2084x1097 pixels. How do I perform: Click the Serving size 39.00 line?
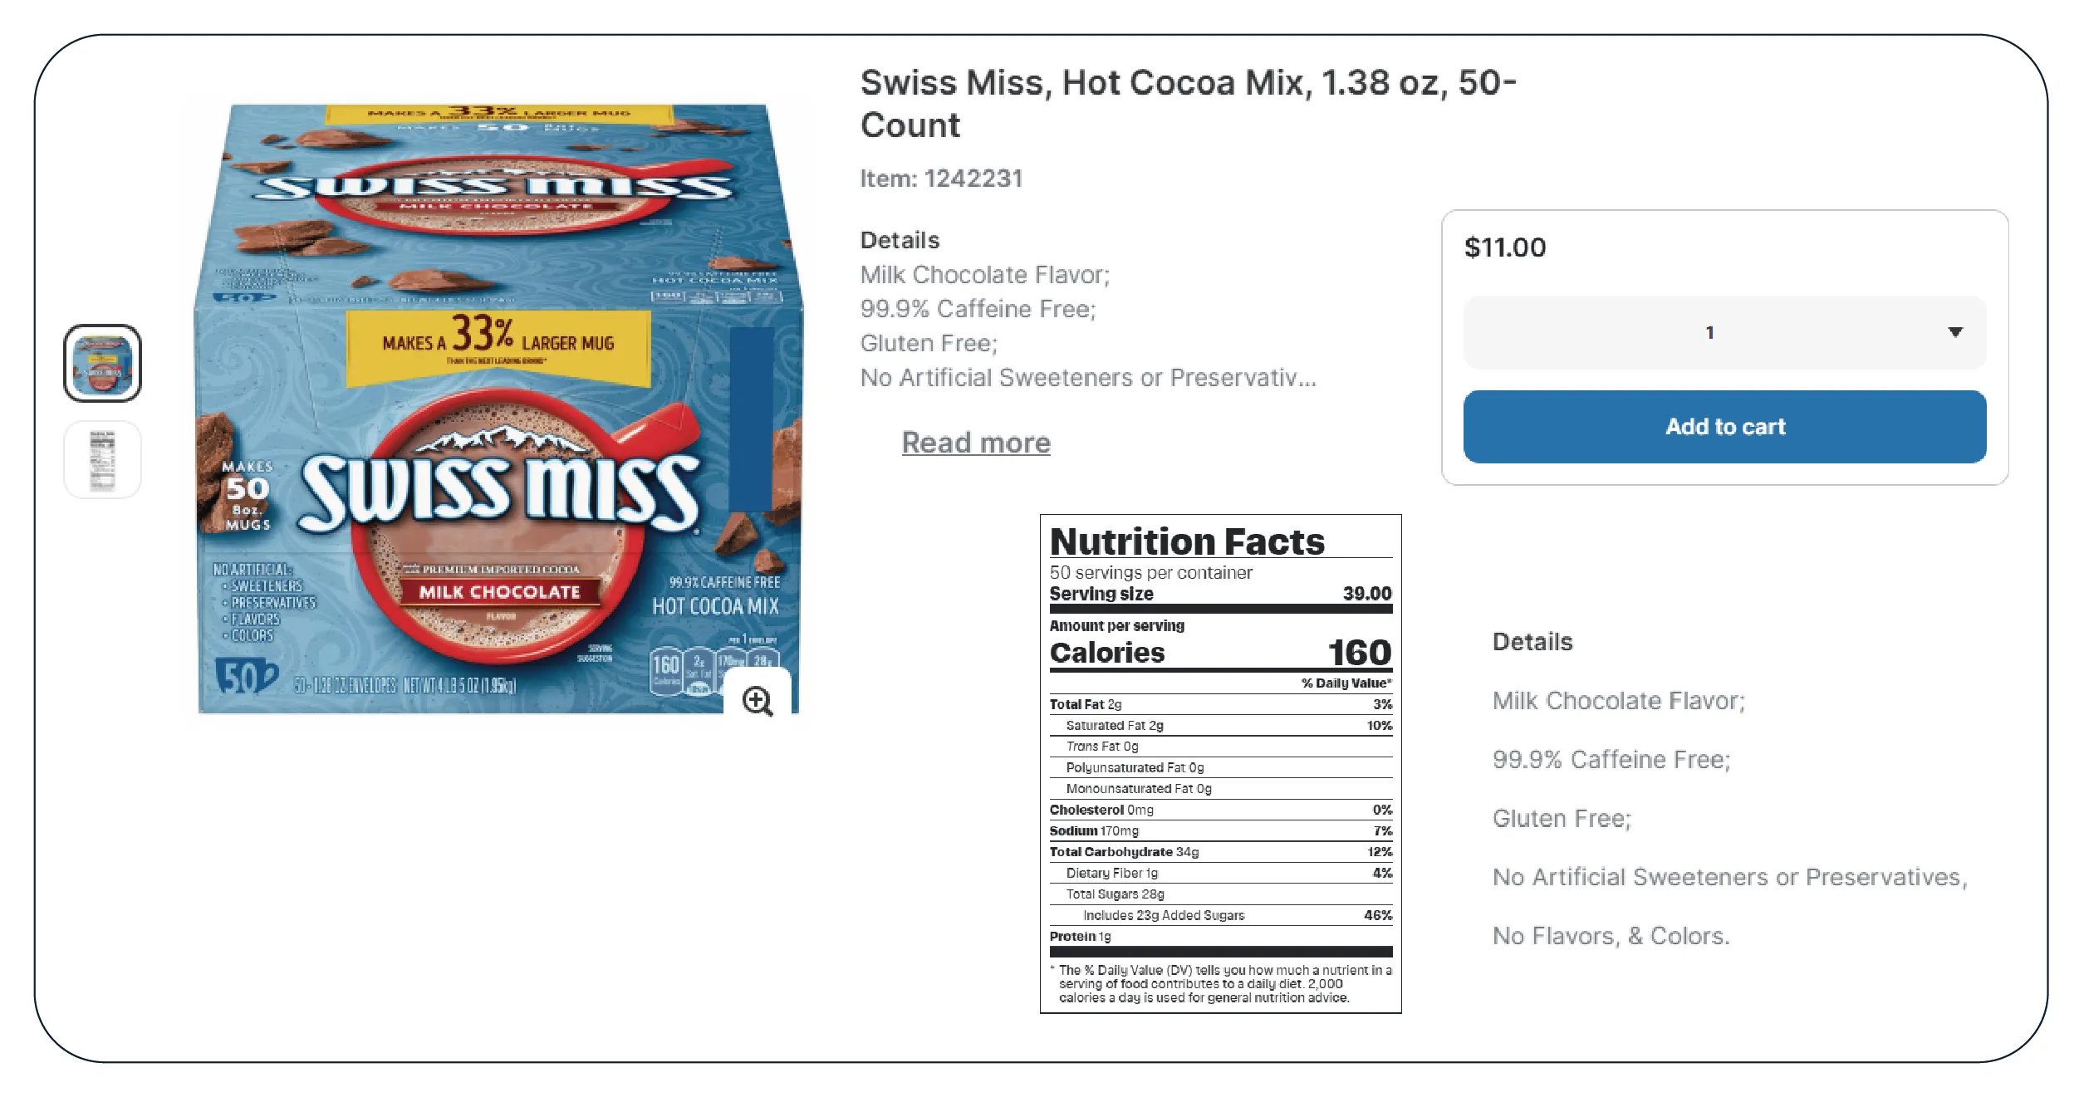(1219, 594)
